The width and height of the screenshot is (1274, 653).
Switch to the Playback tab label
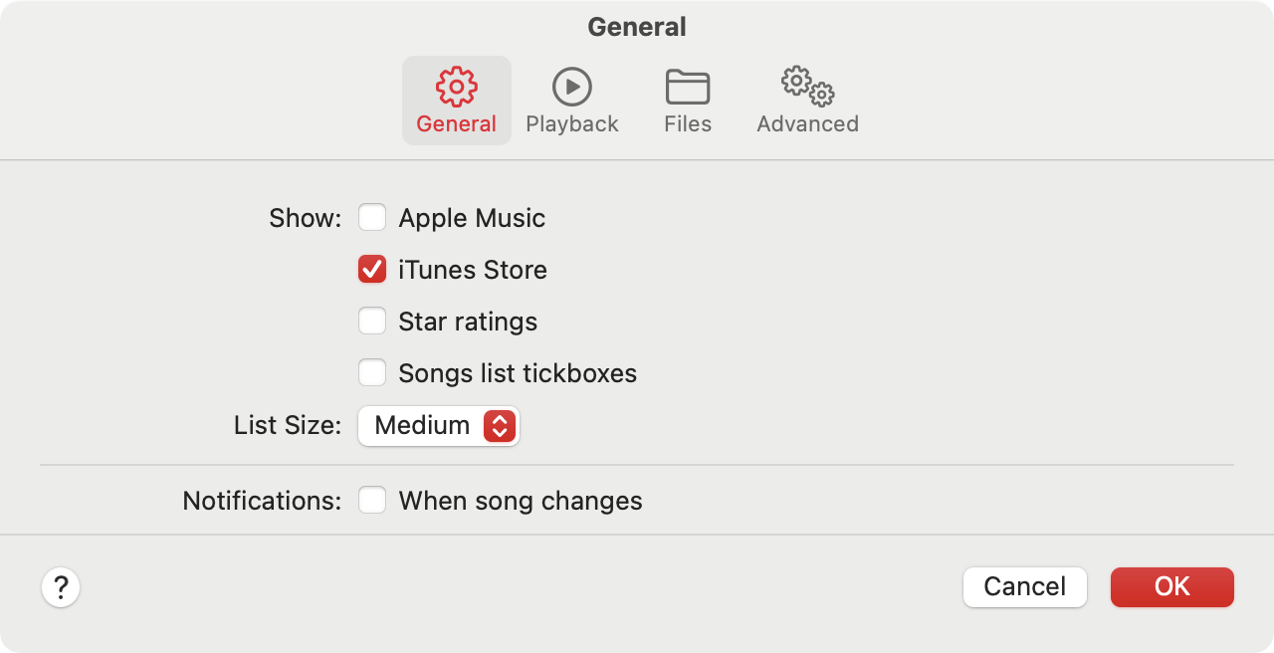572,124
